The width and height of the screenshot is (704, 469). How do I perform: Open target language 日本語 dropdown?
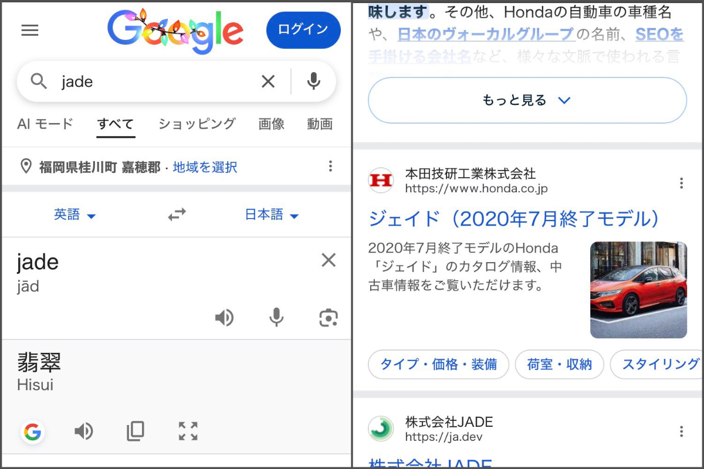click(x=272, y=215)
